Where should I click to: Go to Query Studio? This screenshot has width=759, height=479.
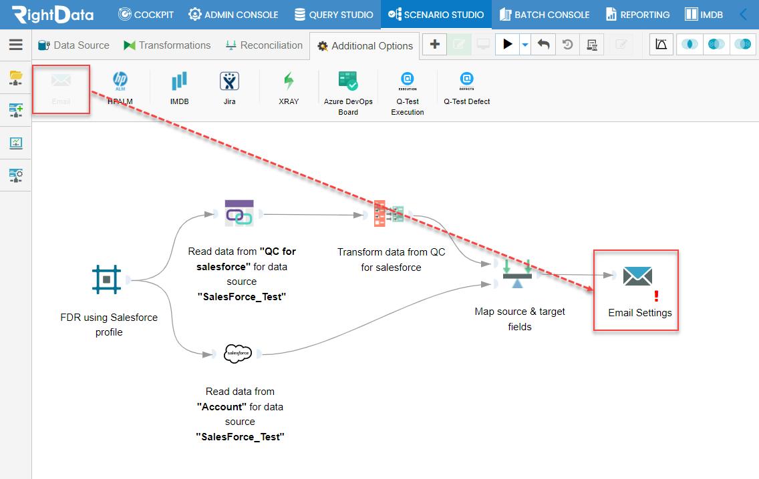(334, 15)
